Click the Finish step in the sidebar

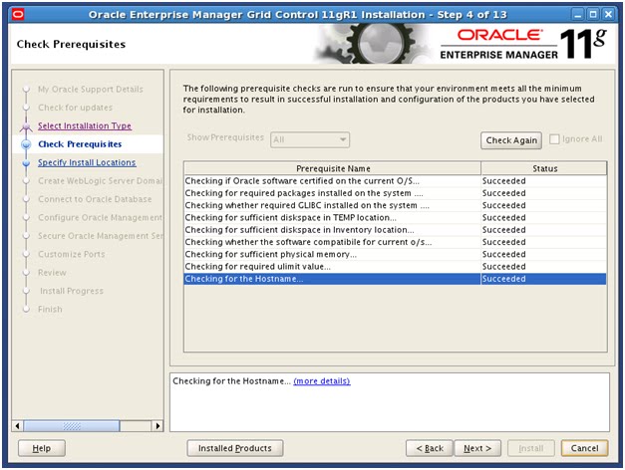[50, 309]
